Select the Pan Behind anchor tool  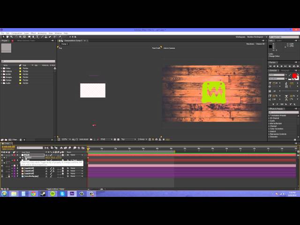click(24, 37)
